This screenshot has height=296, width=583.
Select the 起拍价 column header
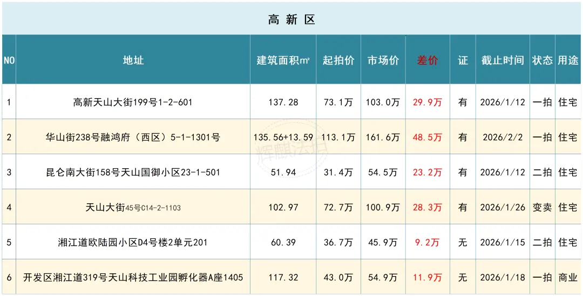click(338, 60)
